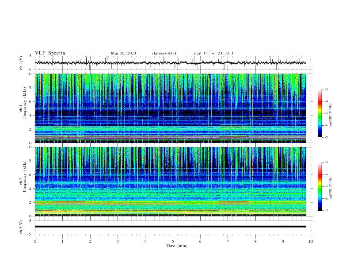
Task: Click the "6" kHz tick on ch.2 axis
Action: pyautogui.click(x=31, y=175)
